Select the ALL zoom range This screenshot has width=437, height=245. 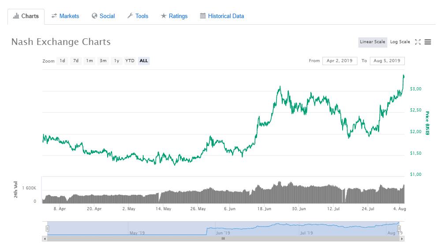[x=144, y=61]
